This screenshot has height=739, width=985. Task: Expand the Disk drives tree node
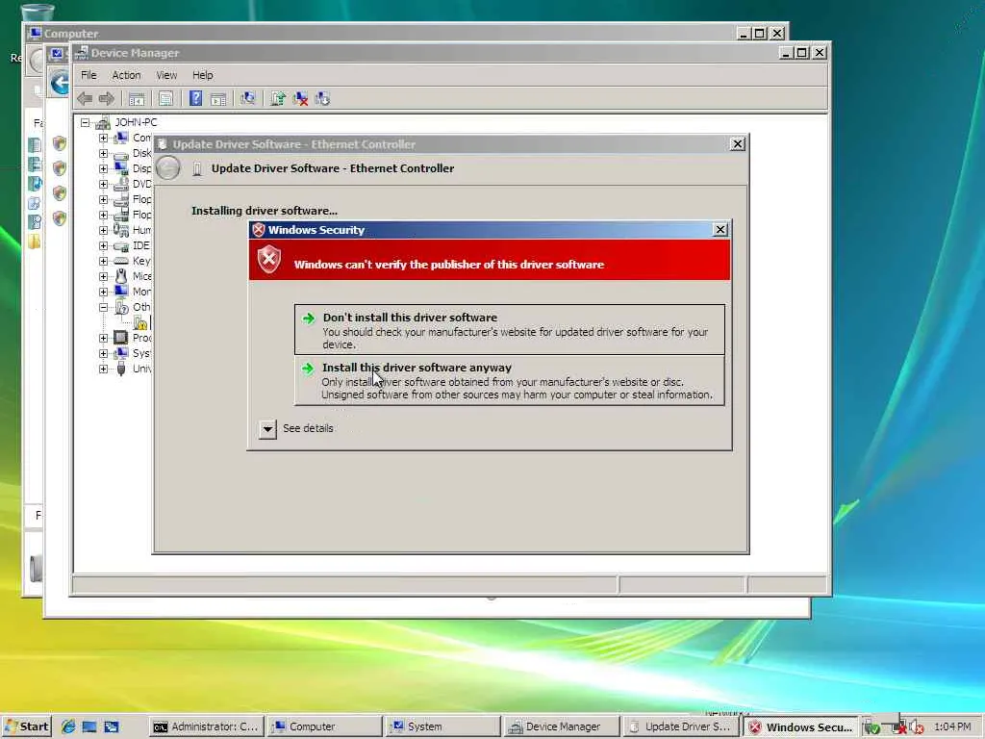pos(103,153)
